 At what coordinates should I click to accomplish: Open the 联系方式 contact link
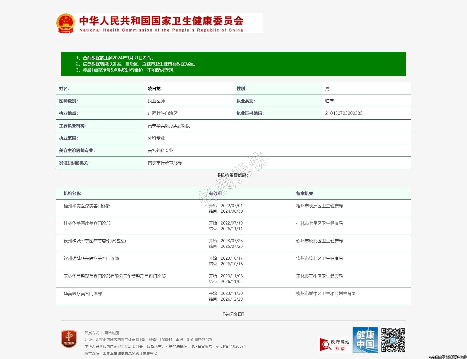pyautogui.click(x=92, y=333)
